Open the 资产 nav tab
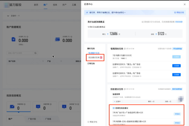The width and height of the screenshot is (189, 126). click(x=64, y=5)
